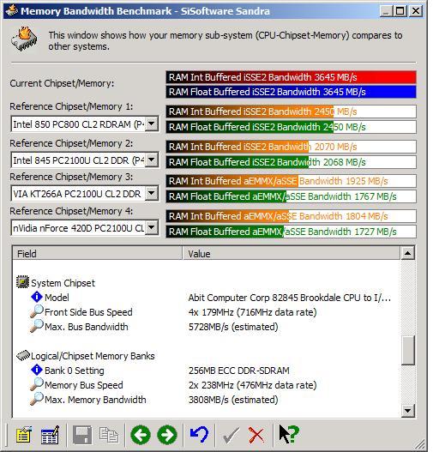Click the grey checkmark OK icon
Screen dimensions: 439x452
click(231, 435)
